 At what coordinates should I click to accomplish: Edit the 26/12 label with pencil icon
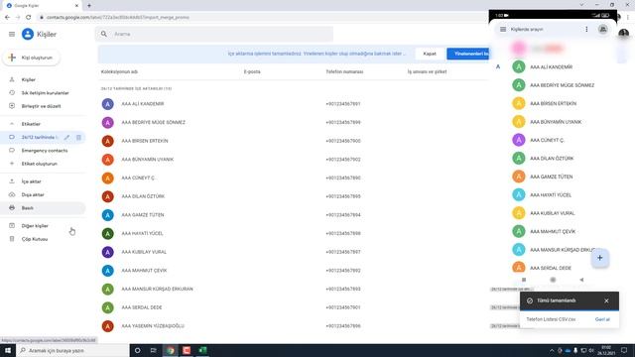tap(66, 137)
